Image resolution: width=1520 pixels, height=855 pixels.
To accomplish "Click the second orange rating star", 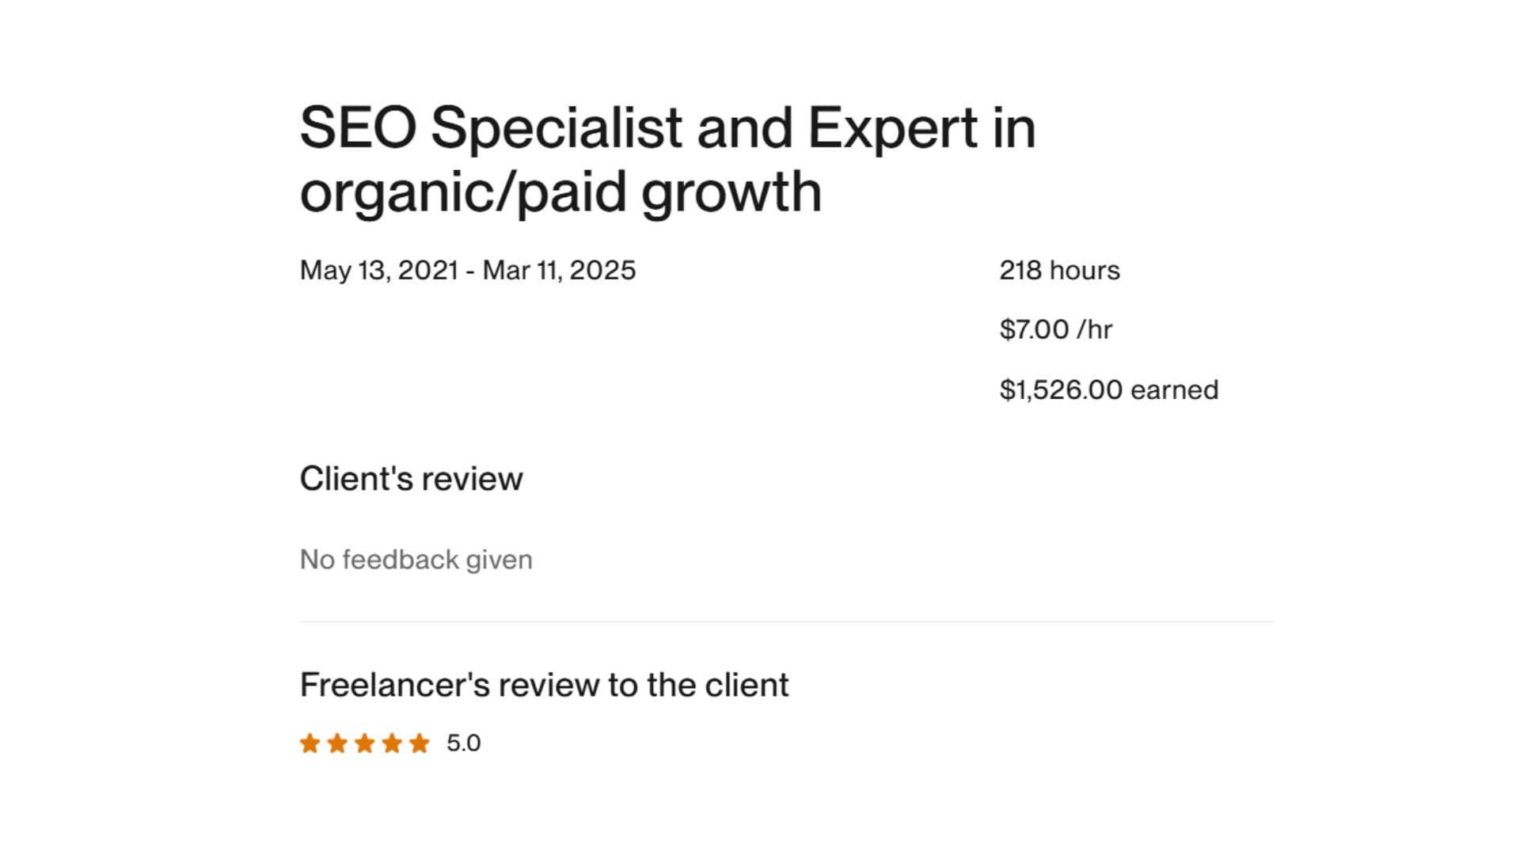I will point(337,743).
